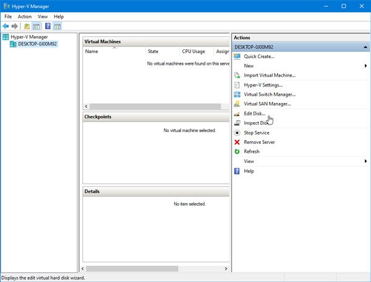Click 'No virtual machine selected.' text
The height and width of the screenshot is (282, 371).
click(190, 130)
